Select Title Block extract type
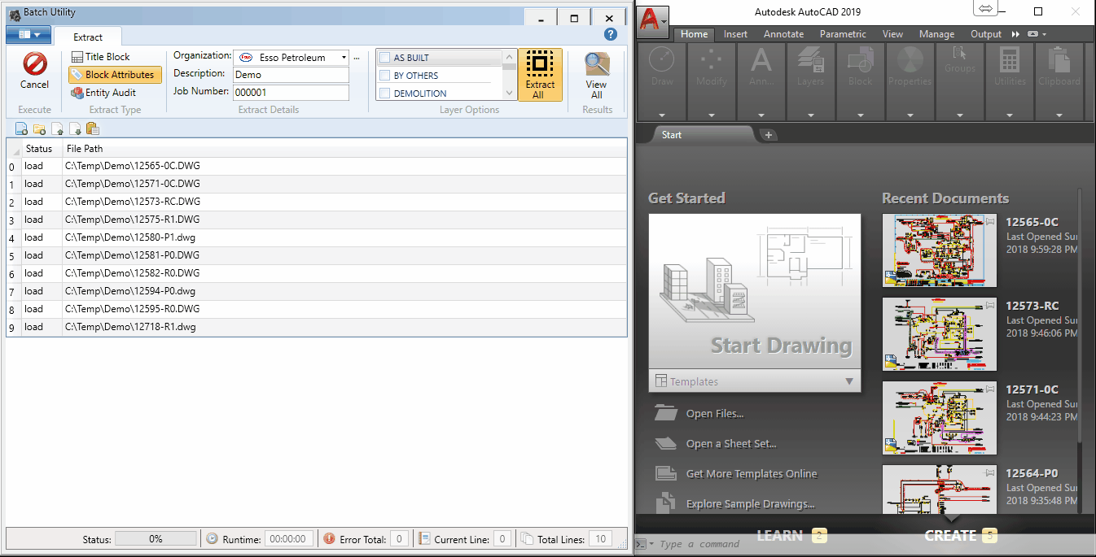The image size is (1096, 557). click(100, 57)
